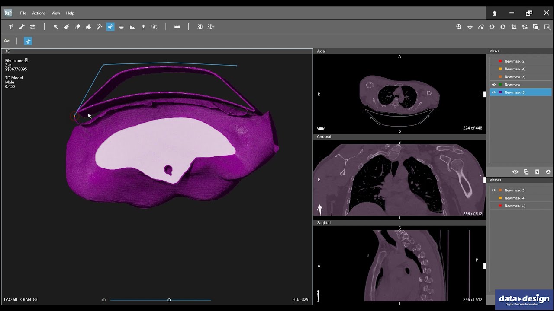Open the File menu

pyautogui.click(x=23, y=13)
